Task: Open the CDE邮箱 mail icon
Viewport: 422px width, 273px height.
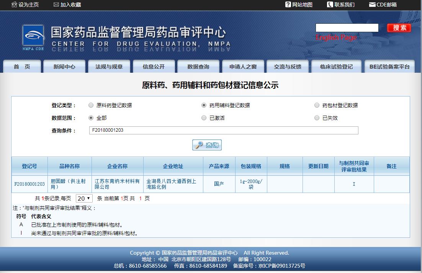Action: coord(373,5)
